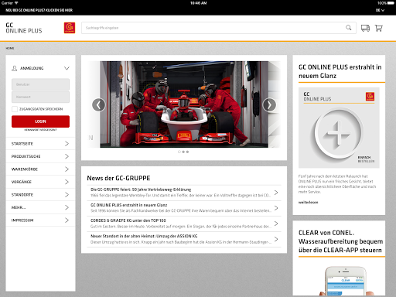
Task: Click the Anmeldung user icon
Action: coord(15,68)
